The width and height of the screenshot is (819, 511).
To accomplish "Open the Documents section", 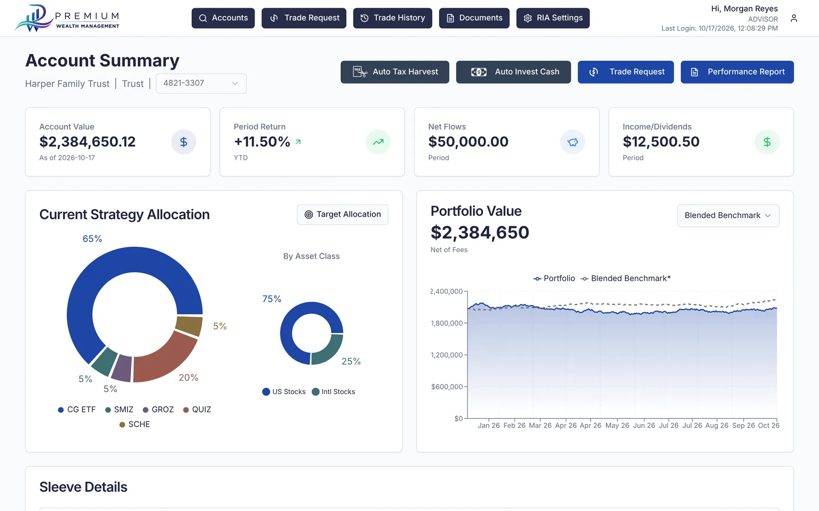I will click(x=474, y=18).
